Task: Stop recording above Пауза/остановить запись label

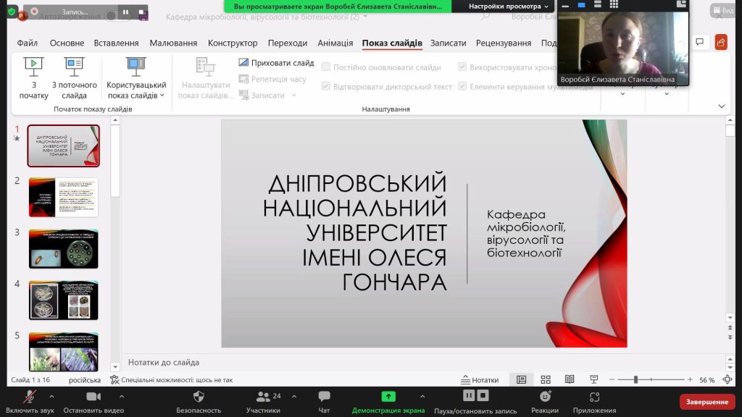Action: tap(483, 395)
